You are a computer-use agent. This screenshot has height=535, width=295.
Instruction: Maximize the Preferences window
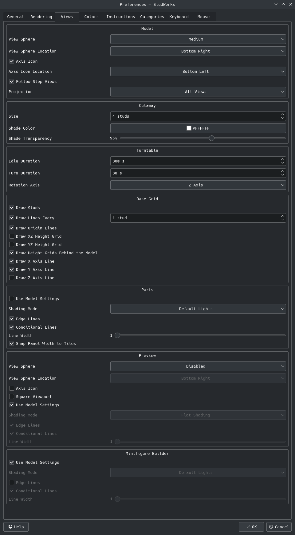coord(283,4)
